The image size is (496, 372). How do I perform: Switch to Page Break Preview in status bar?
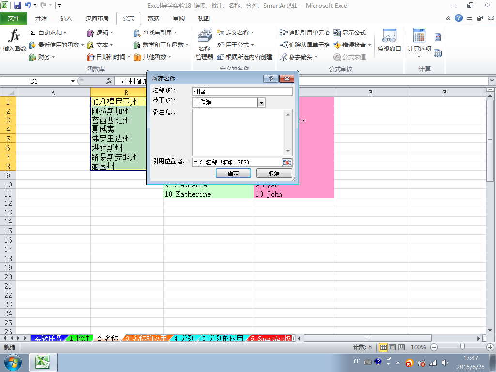coord(402,347)
